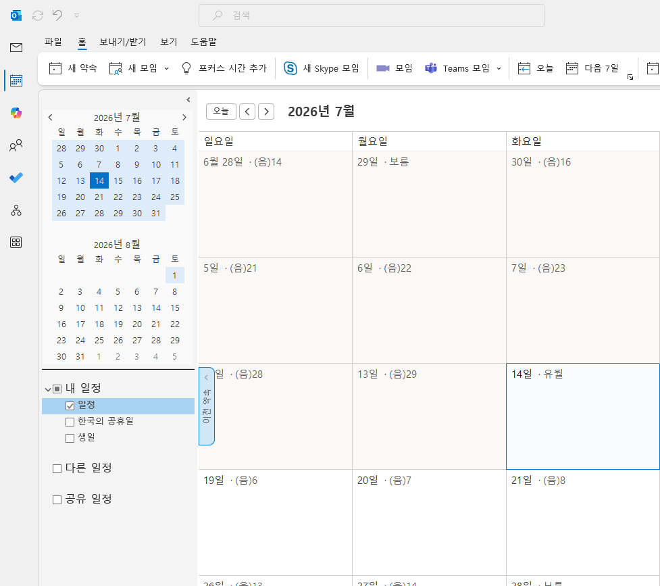Viewport: 660px width, 586px height.
Task: Select the 6월 28일 day cell
Action: click(x=275, y=204)
